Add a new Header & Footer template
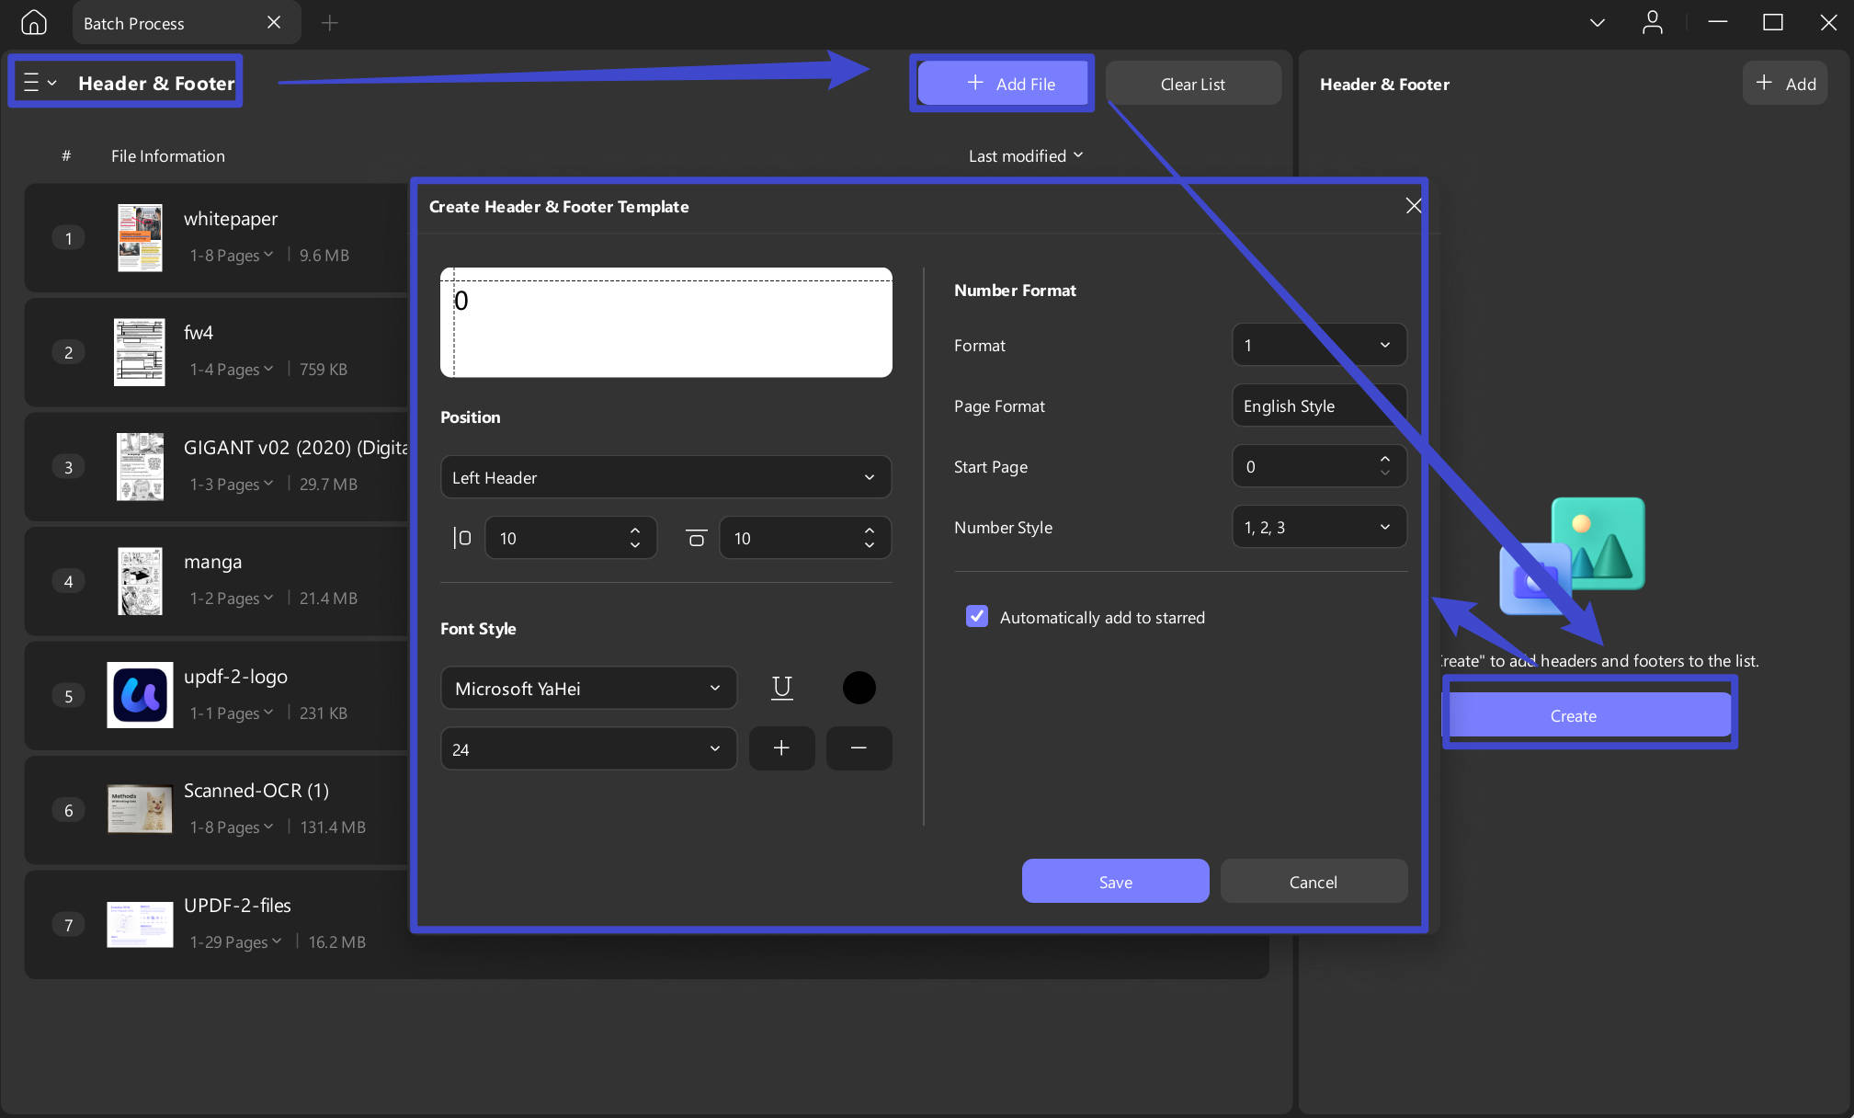 coord(1785,84)
